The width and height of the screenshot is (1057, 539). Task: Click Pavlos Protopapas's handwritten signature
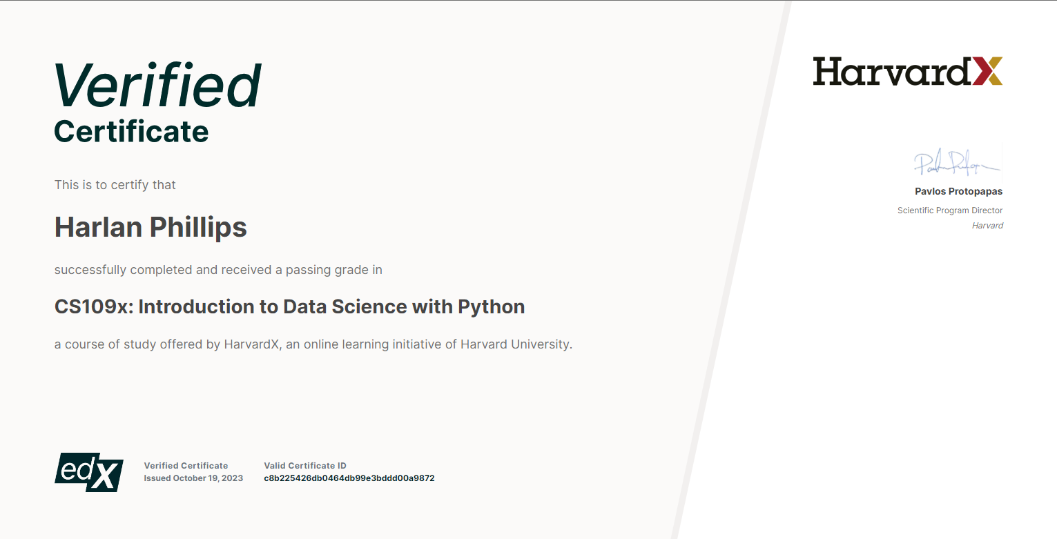pos(957,164)
